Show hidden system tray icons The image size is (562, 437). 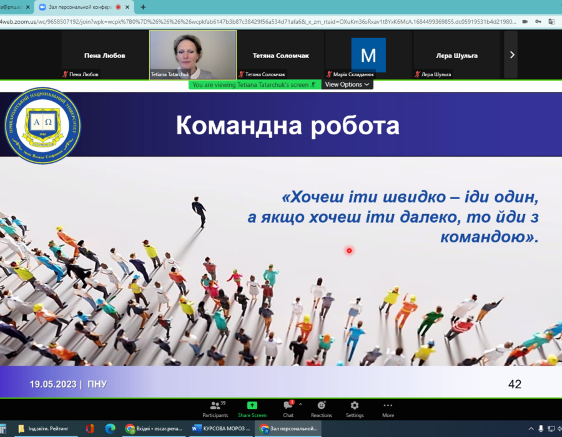click(531, 428)
